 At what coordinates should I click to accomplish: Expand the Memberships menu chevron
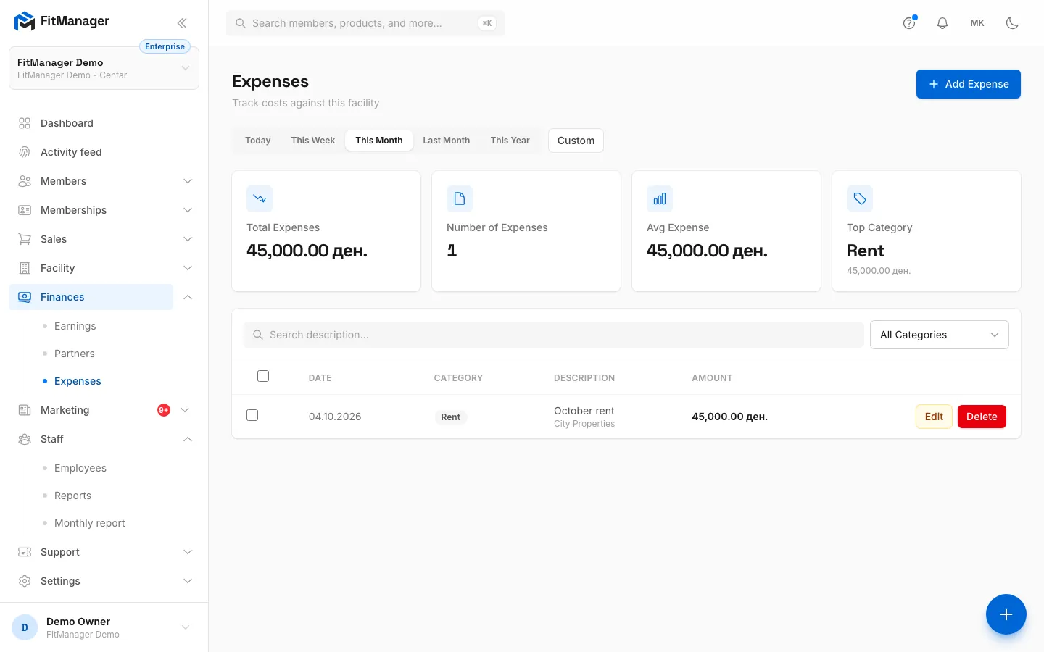point(188,210)
